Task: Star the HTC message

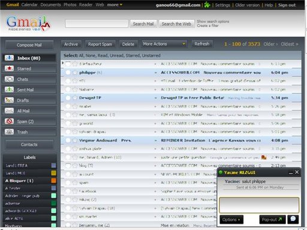Action: tap(75, 81)
